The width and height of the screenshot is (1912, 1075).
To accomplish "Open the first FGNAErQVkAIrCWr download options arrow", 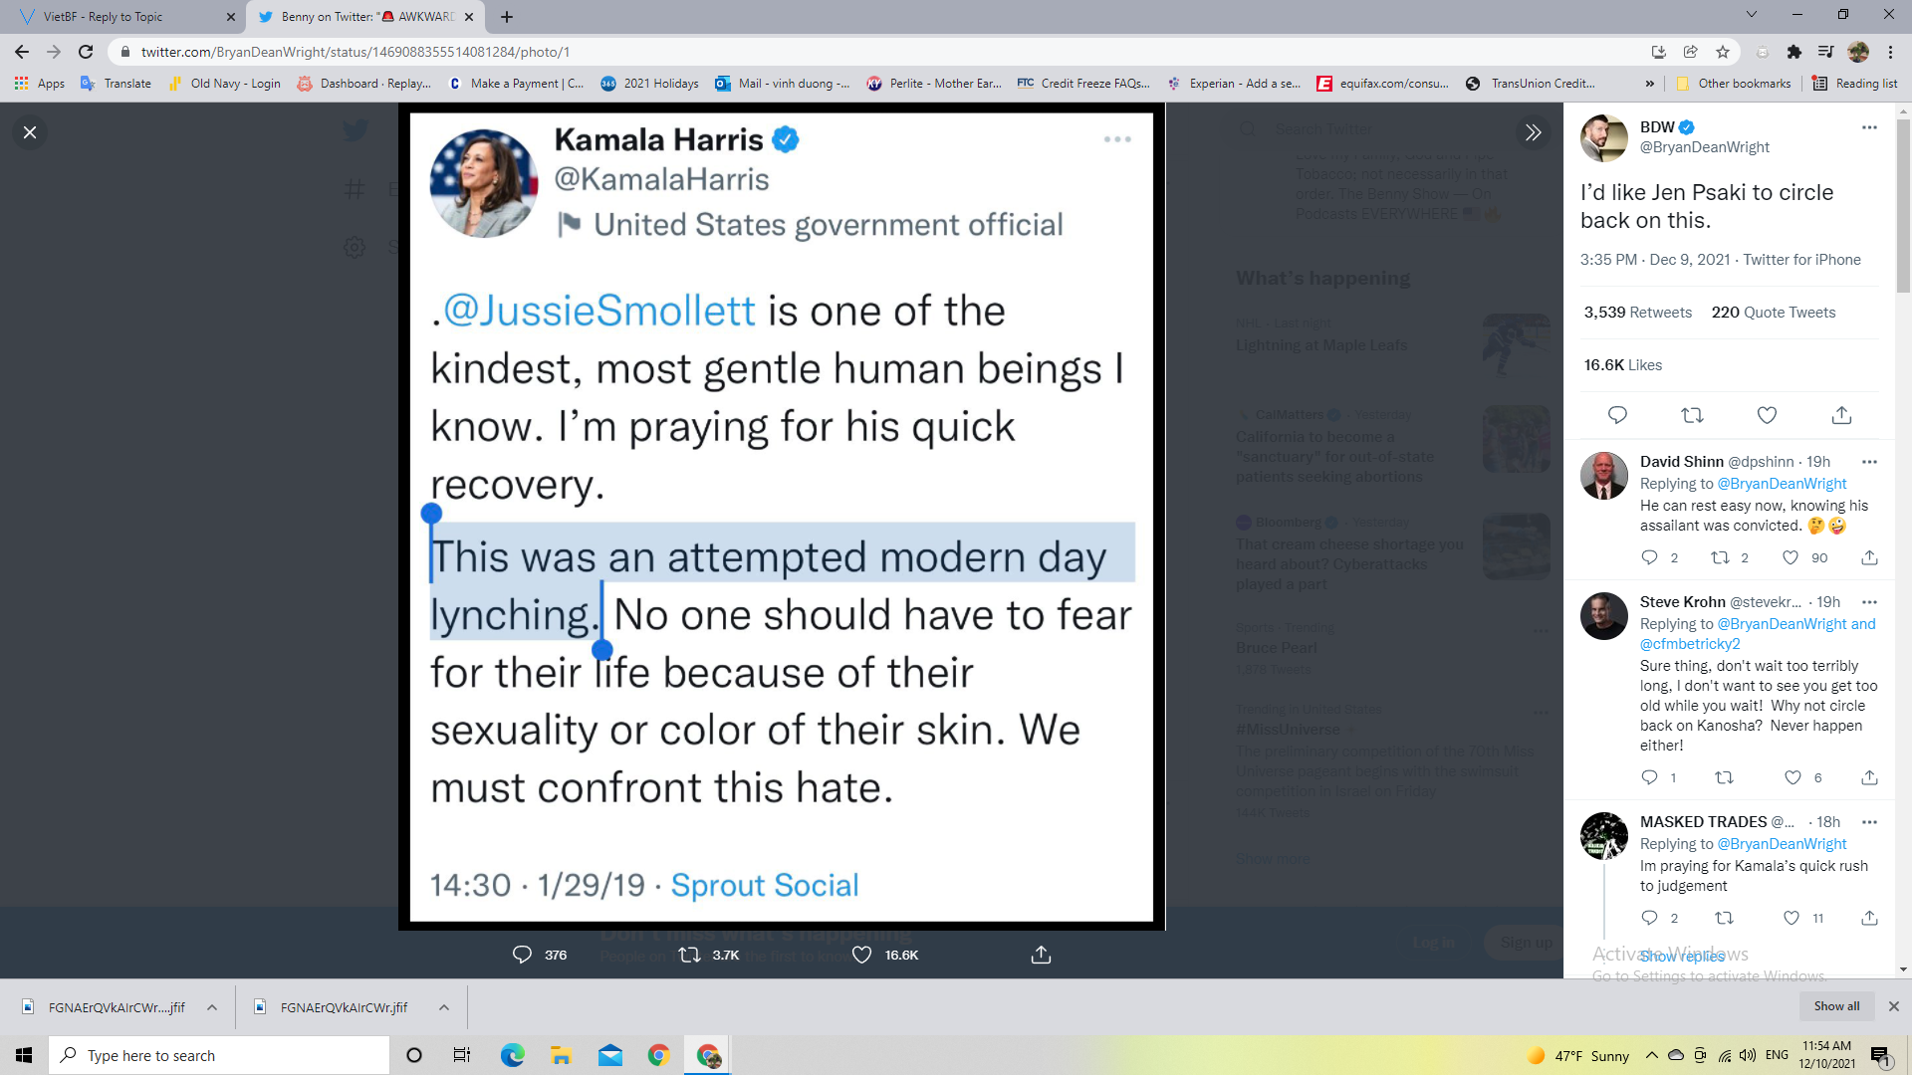I will [212, 1007].
